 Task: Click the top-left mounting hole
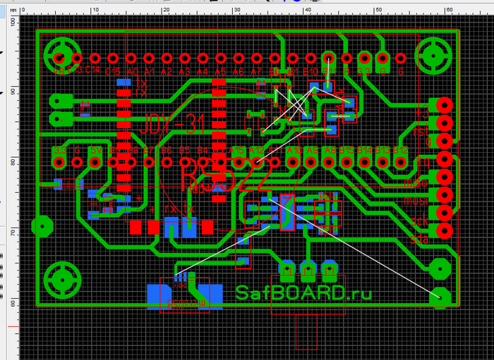59,56
